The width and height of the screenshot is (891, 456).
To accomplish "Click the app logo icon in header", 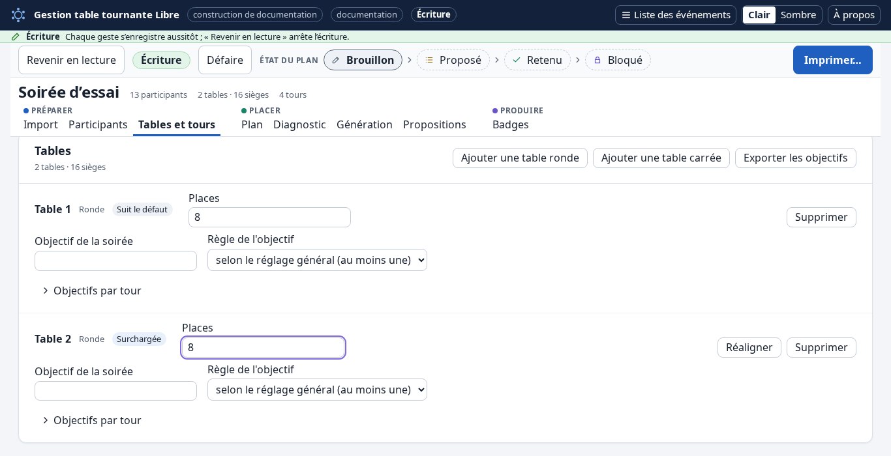I will pos(18,14).
